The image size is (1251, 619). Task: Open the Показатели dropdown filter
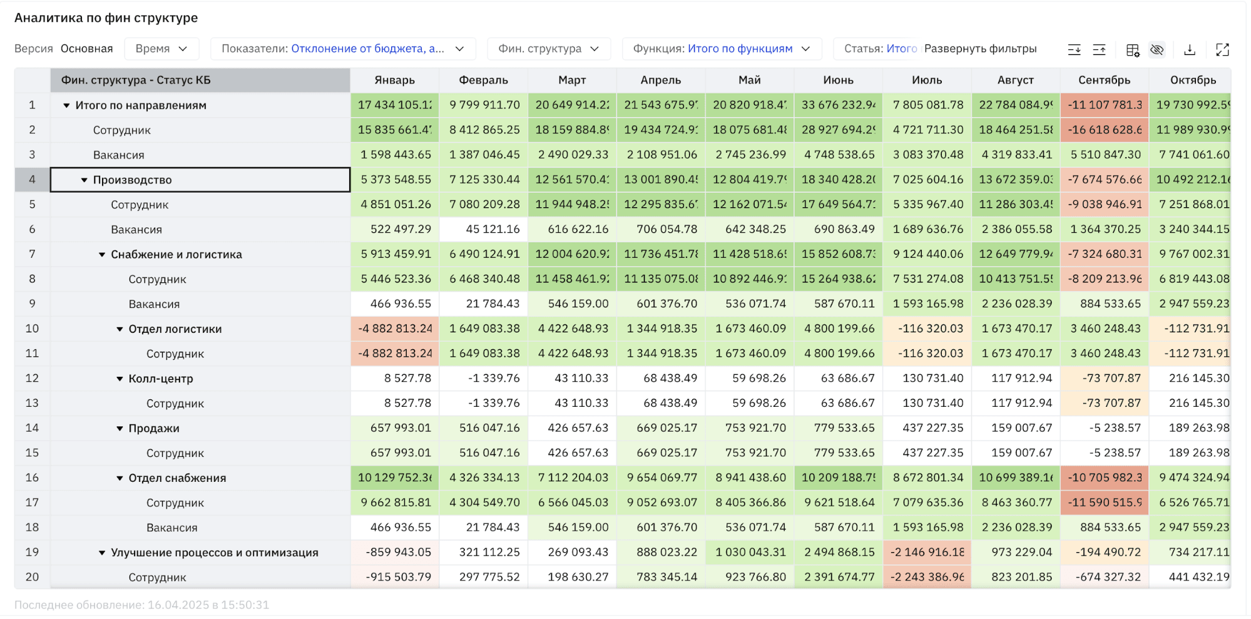[x=343, y=49]
